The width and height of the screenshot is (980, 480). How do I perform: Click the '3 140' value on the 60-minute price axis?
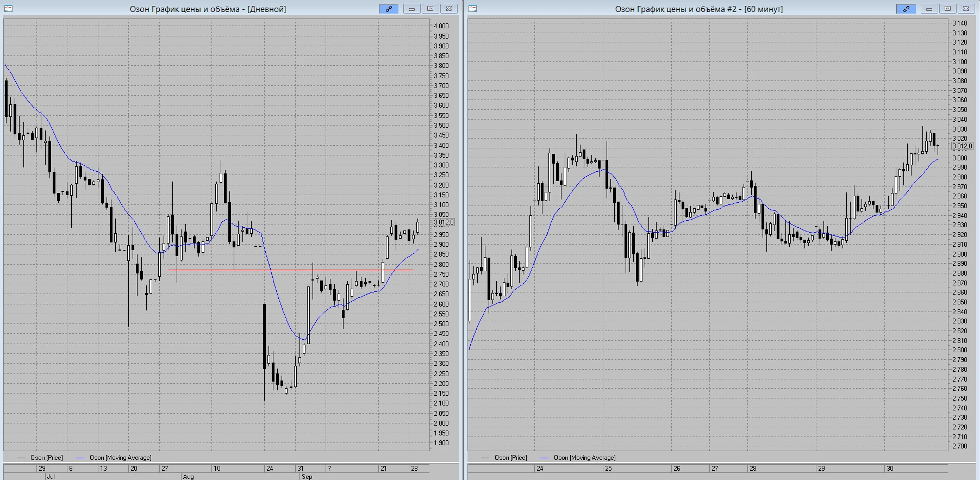(x=960, y=23)
